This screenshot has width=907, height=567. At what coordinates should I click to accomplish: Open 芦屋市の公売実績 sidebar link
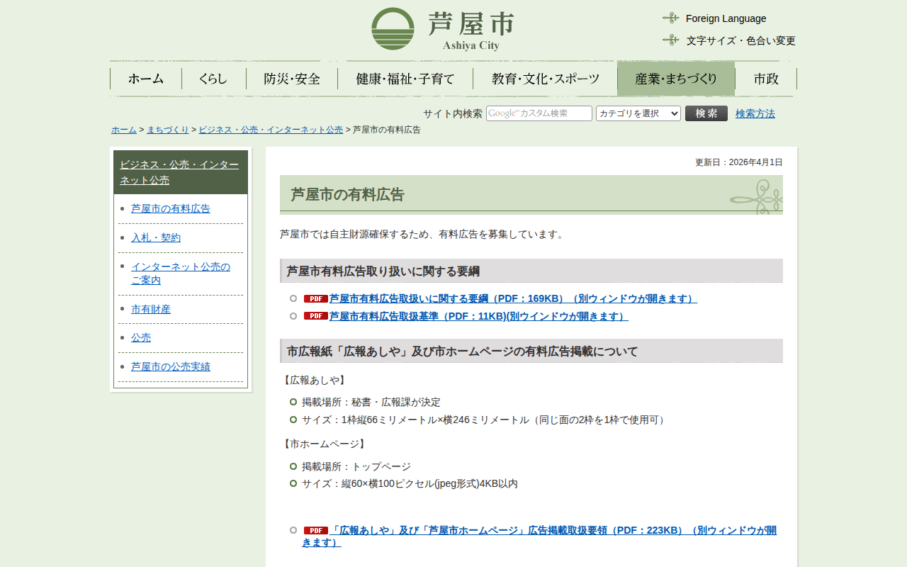tap(170, 366)
